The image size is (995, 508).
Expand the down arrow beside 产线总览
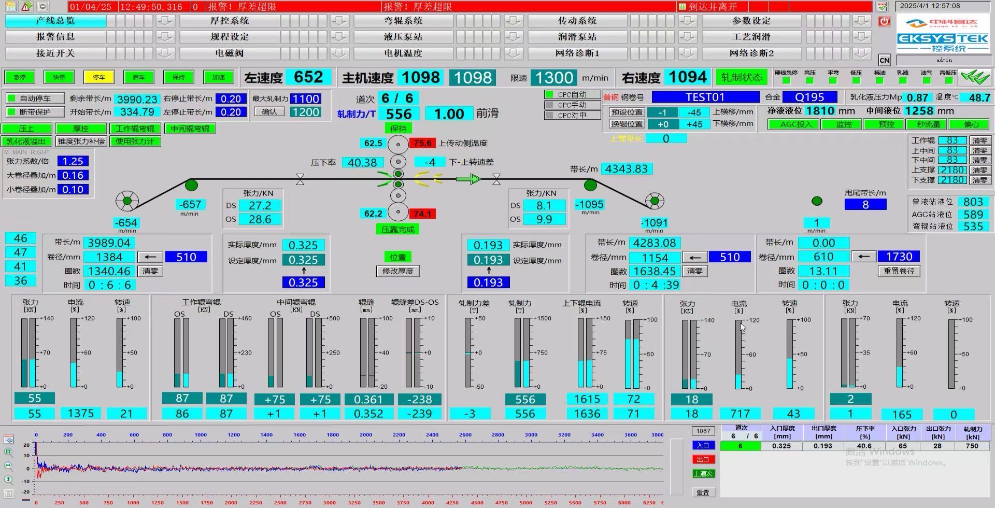tap(165, 21)
